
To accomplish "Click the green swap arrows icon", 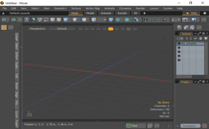I will [20, 20].
